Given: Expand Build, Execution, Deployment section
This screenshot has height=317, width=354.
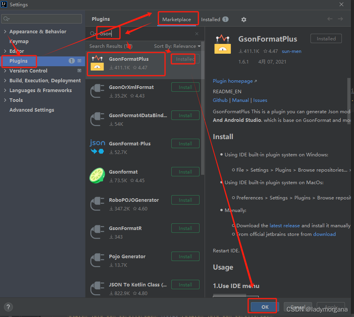Looking at the screenshot, I should click(x=5, y=81).
